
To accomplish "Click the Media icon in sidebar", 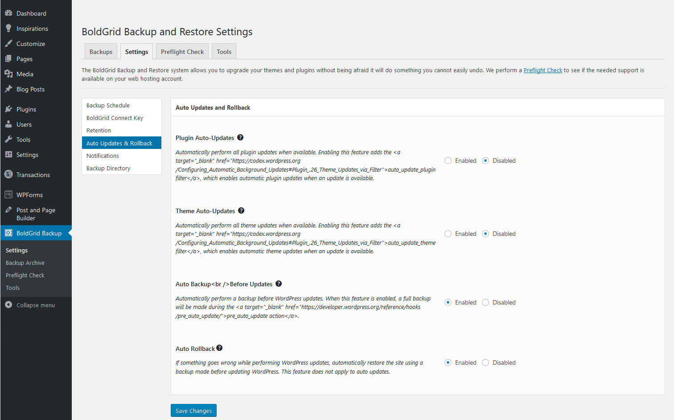I will click(8, 74).
